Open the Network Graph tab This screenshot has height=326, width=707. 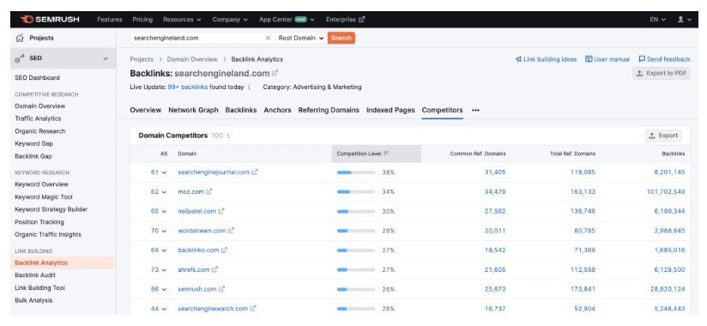click(193, 110)
